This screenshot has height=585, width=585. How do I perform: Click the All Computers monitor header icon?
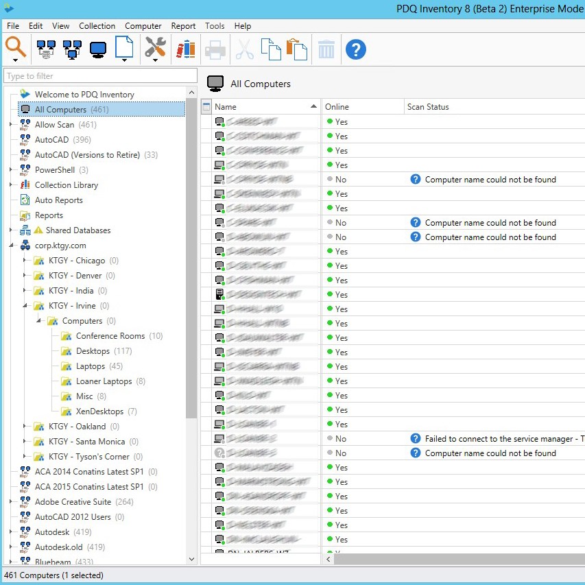[x=215, y=83]
